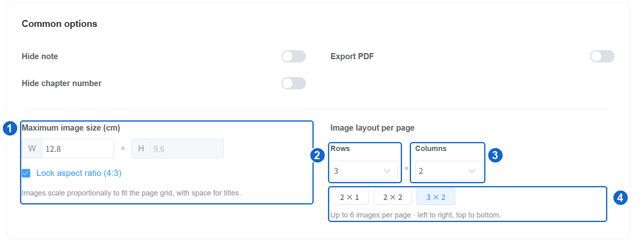Image resolution: width=640 pixels, height=242 pixels.
Task: Click the W prefix of width field
Action: (x=32, y=149)
